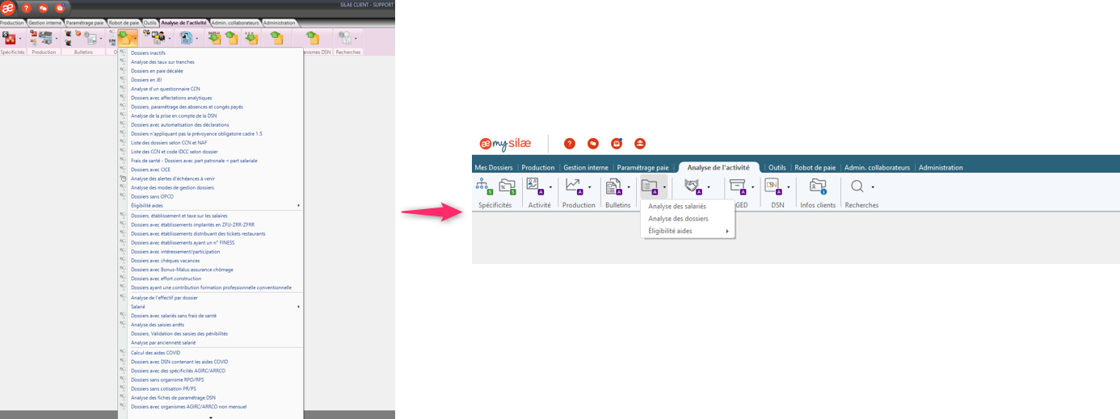The height and width of the screenshot is (419, 1120).
Task: Expand the DSN dropdown arrow in new ribbon
Action: pyautogui.click(x=788, y=187)
